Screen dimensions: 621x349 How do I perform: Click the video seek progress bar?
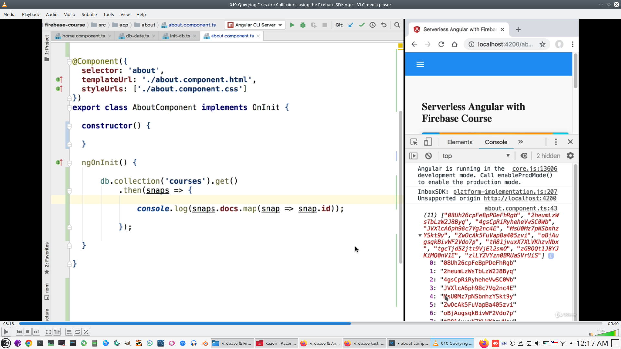pyautogui.click(x=310, y=323)
